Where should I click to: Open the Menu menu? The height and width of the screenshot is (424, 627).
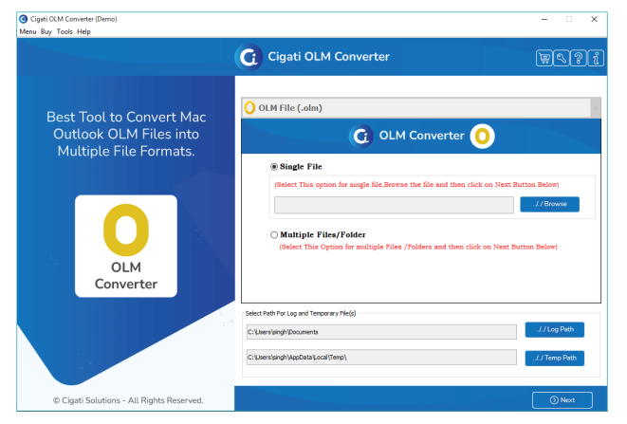click(28, 31)
